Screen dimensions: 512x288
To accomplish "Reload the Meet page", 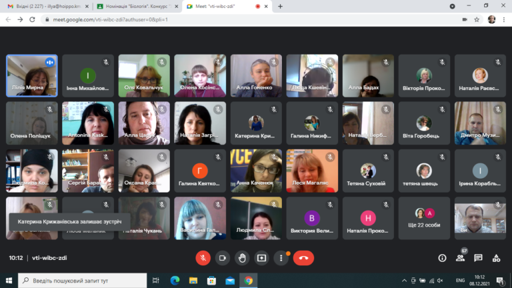I will pos(32,19).
